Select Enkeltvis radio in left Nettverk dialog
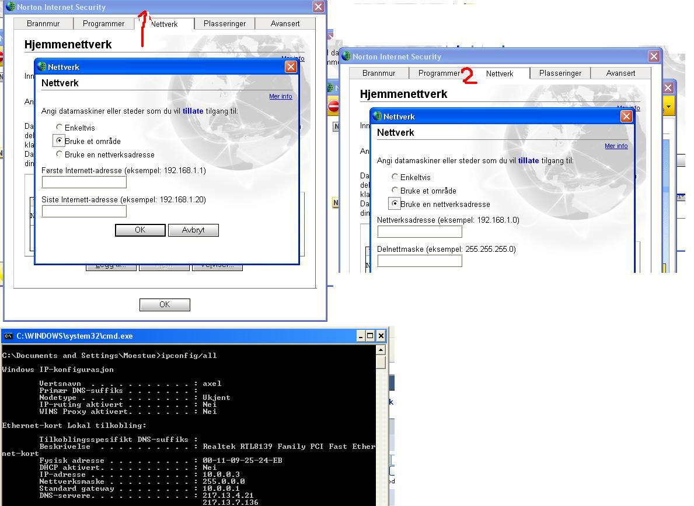694x506 pixels. 59,127
